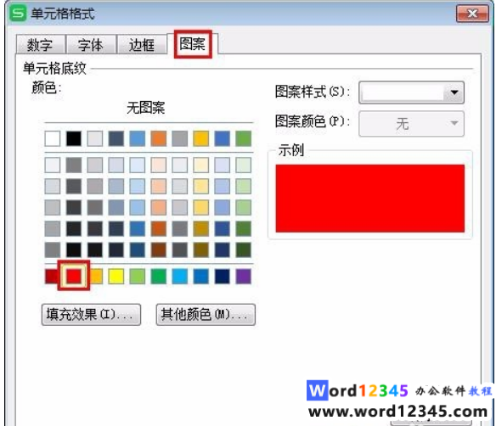This screenshot has height=426, width=496.
Task: Click the 填充效果 button
Action: coord(91,315)
